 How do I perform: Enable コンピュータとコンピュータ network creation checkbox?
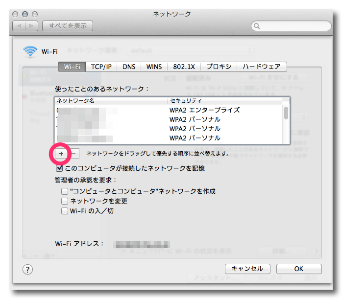point(65,191)
